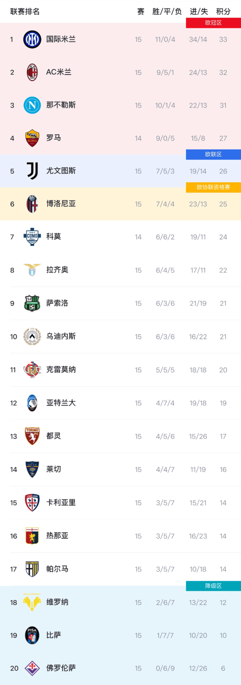Click the Como club badge
This screenshot has width=241, height=685.
tap(32, 237)
